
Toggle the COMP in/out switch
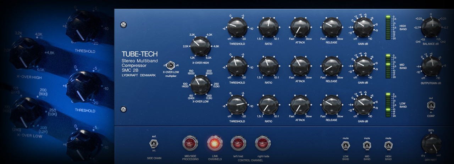coord(431,106)
